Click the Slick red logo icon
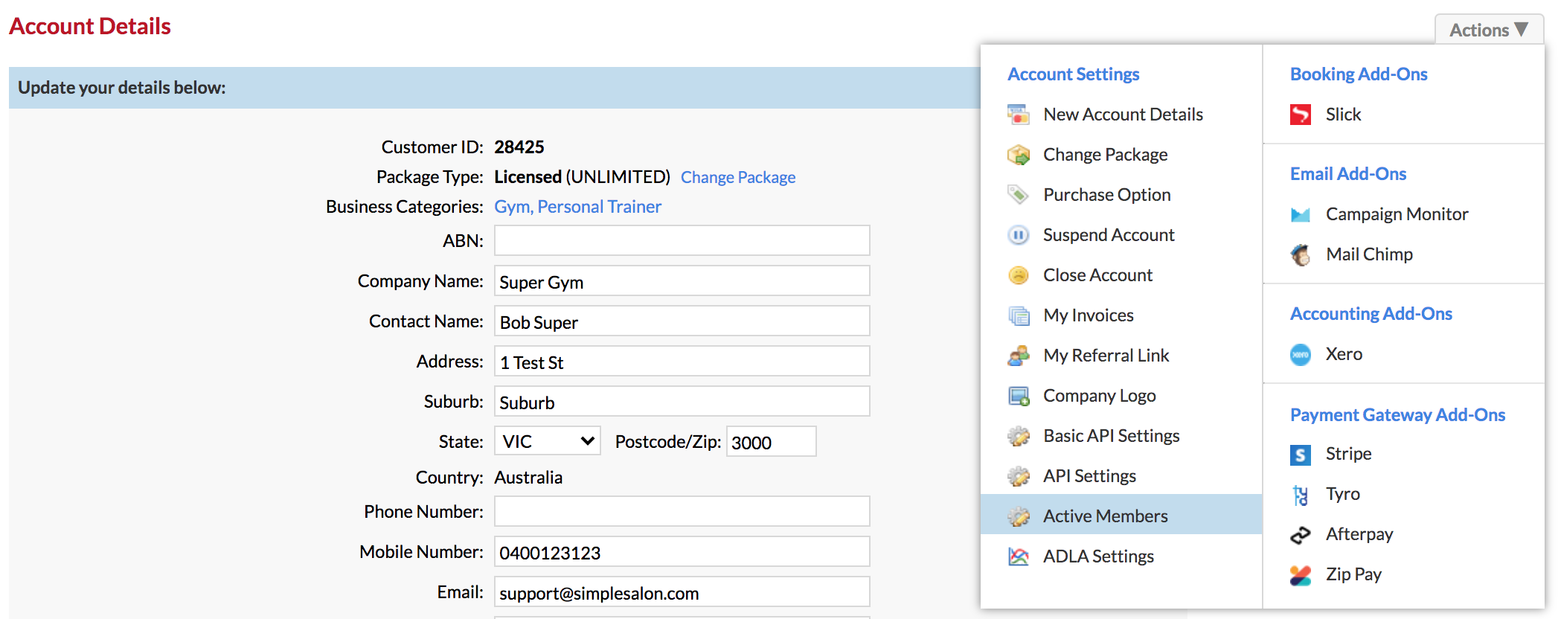This screenshot has width=1561, height=619. pyautogui.click(x=1301, y=115)
